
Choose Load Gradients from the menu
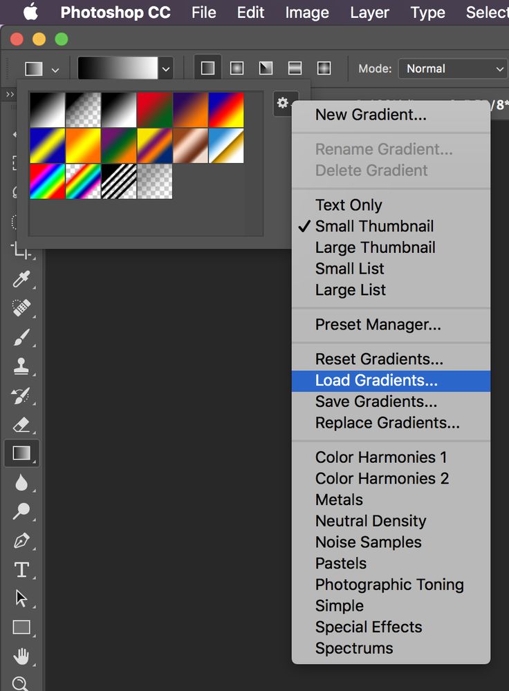(x=376, y=380)
